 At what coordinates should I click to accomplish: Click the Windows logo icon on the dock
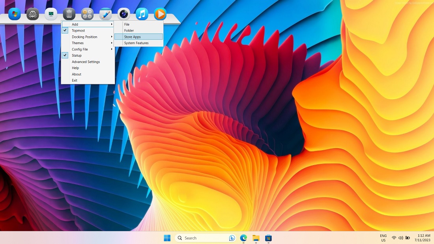(x=14, y=14)
